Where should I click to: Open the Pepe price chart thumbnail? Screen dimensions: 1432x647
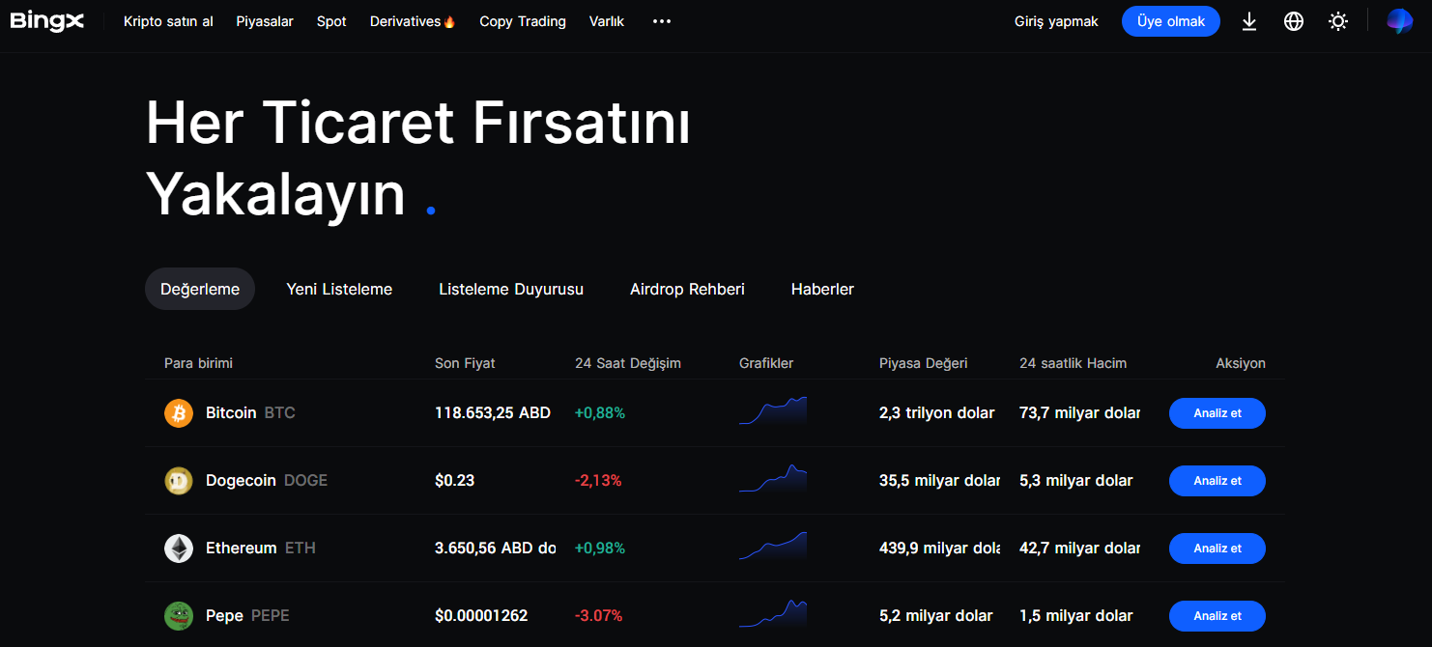[x=773, y=613]
